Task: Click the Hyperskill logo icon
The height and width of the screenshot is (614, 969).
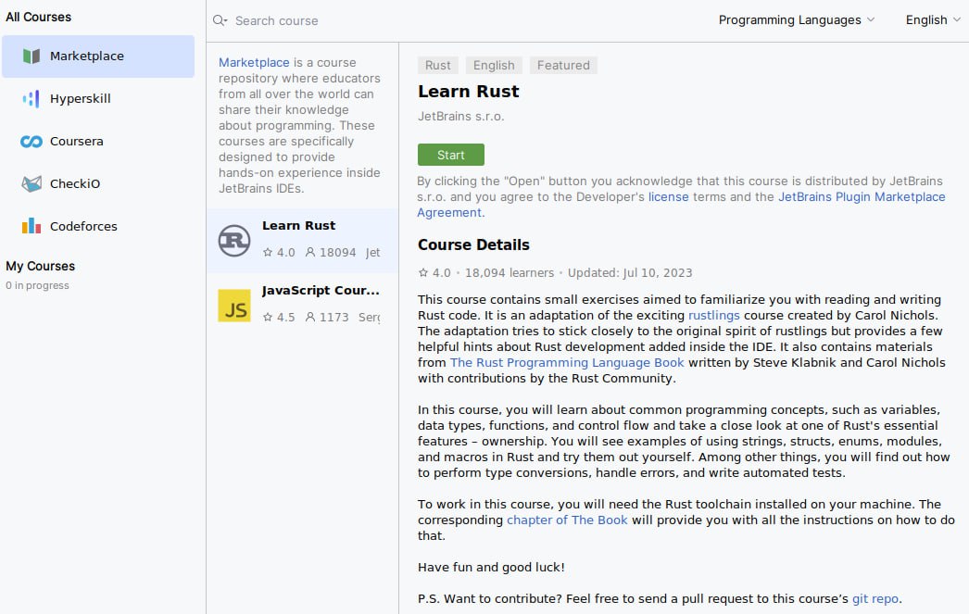Action: 31,99
